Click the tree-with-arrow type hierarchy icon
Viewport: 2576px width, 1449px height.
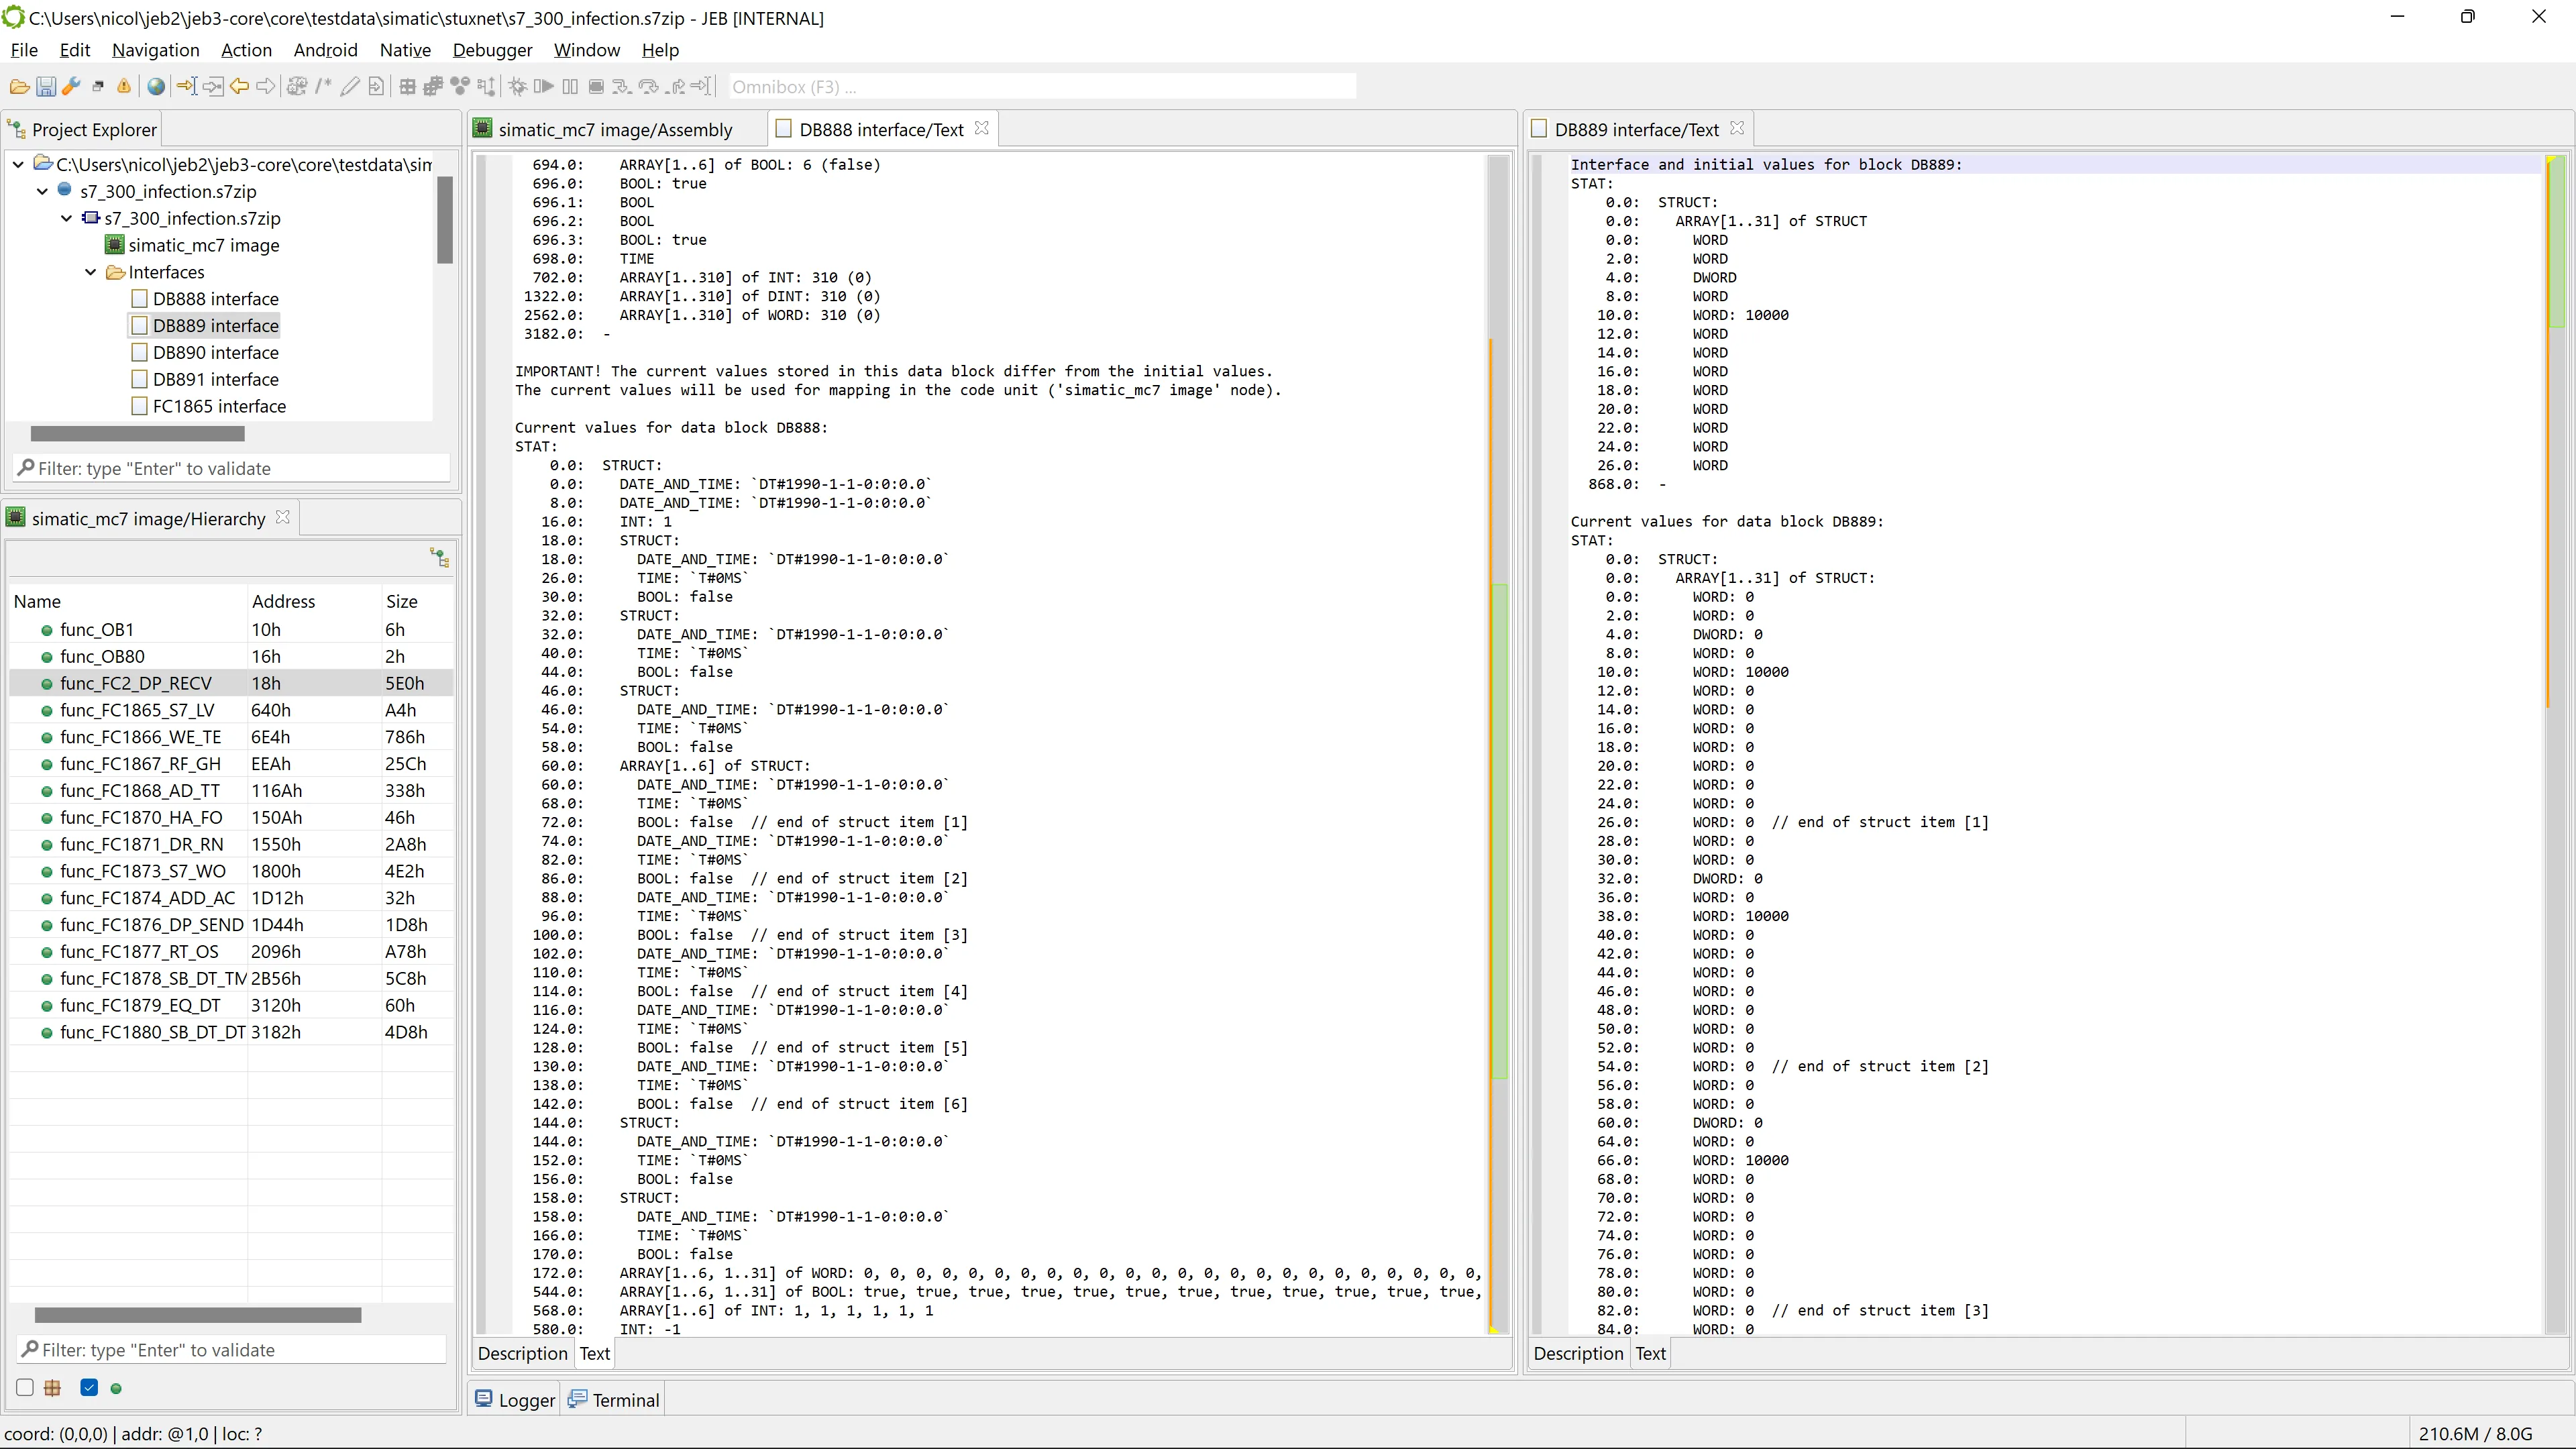coord(486,87)
